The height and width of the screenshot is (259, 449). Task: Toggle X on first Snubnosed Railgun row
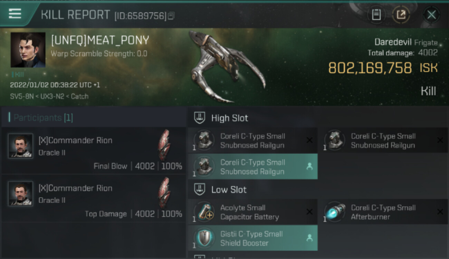click(x=309, y=140)
